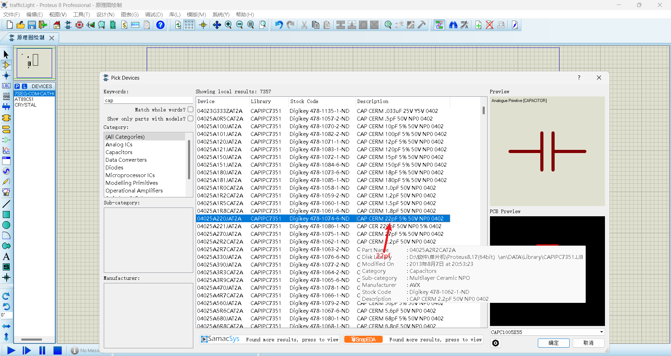671x356 pixels.
Task: Select the 2D box graphics tool
Action: [6, 215]
